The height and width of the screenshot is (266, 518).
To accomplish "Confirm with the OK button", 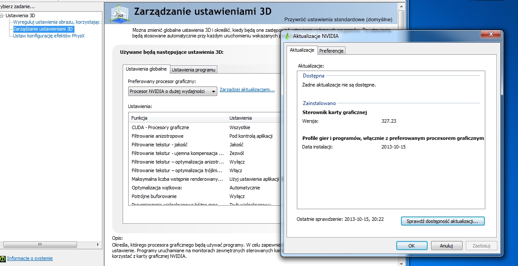I will click(x=411, y=246).
